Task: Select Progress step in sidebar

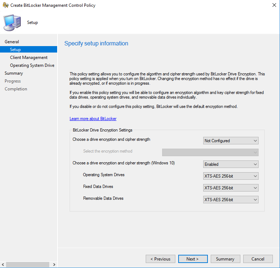Action: pyautogui.click(x=13, y=81)
